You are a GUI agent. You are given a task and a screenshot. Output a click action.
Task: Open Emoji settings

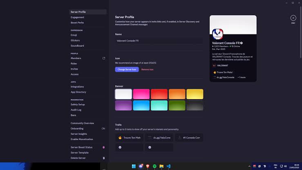(88, 35)
